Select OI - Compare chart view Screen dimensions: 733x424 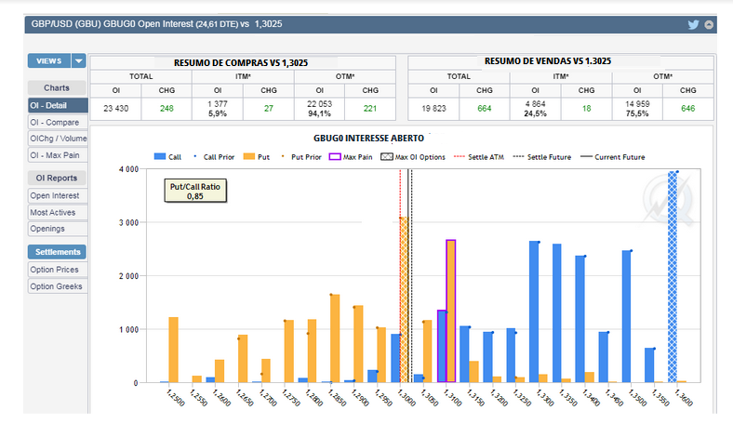[x=58, y=123]
